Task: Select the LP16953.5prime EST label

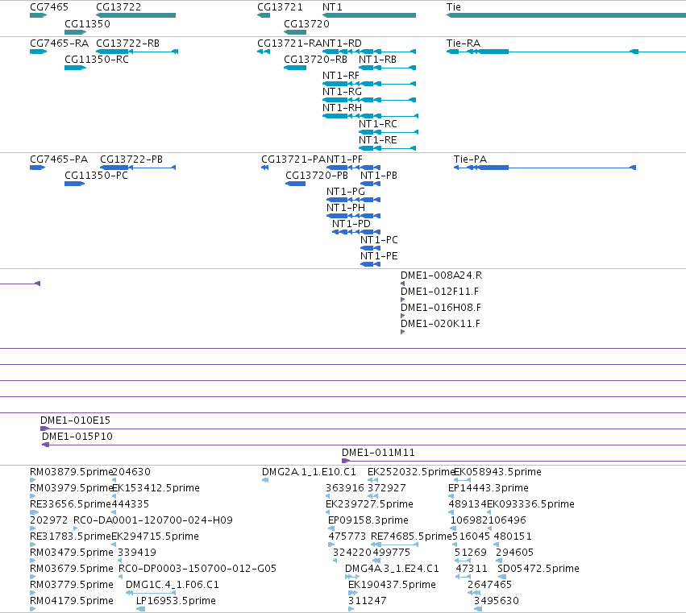Action: 176,602
